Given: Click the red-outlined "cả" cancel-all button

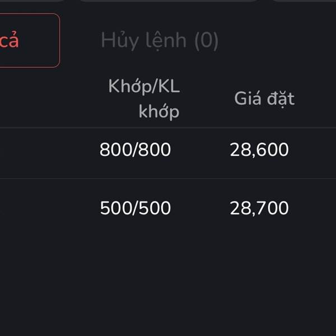Looking at the screenshot, I should pyautogui.click(x=28, y=40).
